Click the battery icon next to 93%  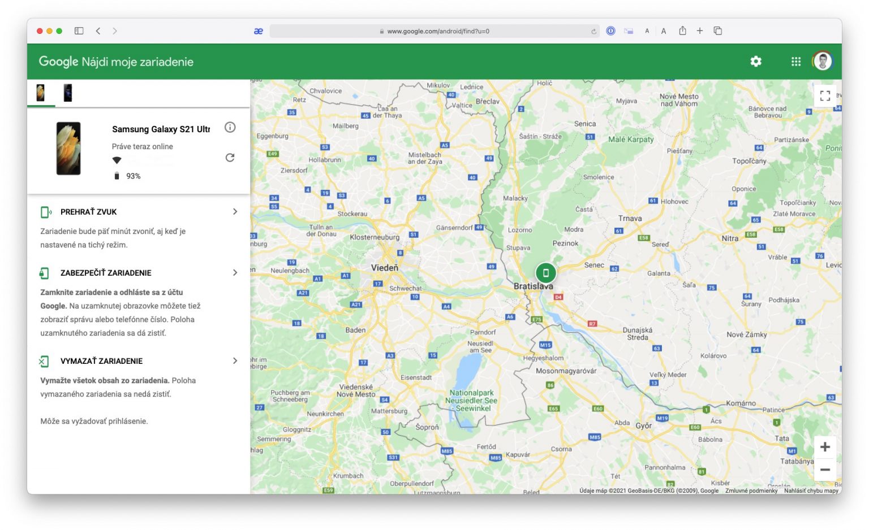click(117, 176)
